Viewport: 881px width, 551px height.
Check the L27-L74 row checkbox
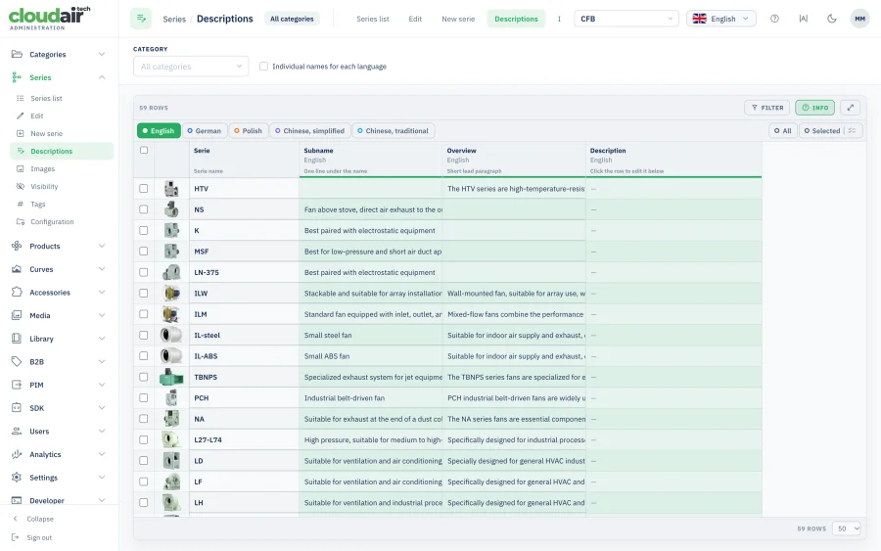tap(144, 439)
